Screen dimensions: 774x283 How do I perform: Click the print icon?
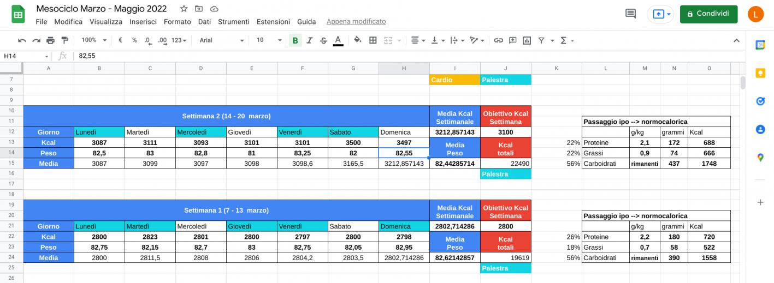[x=51, y=40]
